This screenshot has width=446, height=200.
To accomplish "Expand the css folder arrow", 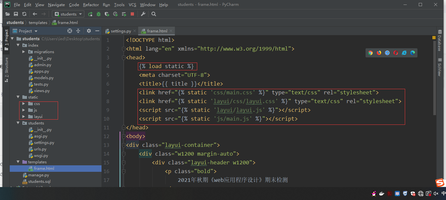I will click(24, 103).
